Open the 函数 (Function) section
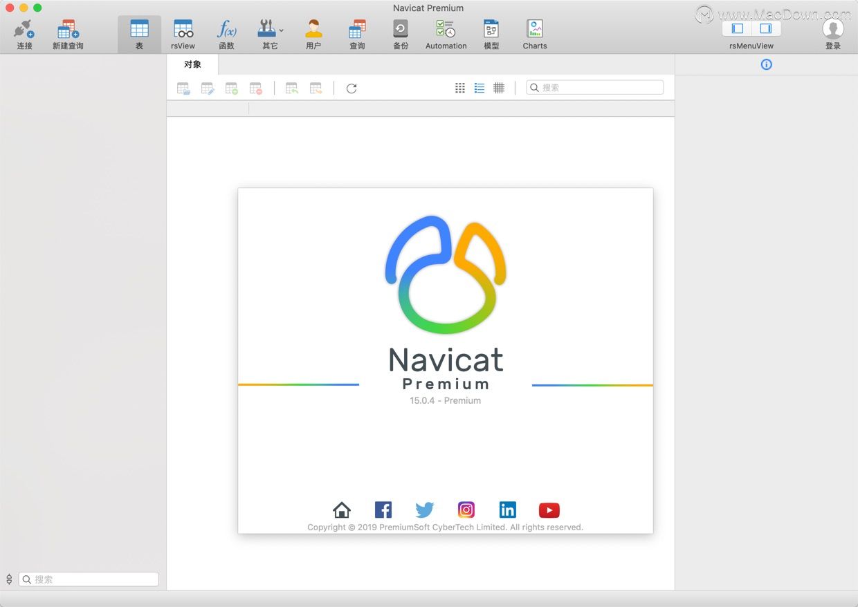 point(226,35)
